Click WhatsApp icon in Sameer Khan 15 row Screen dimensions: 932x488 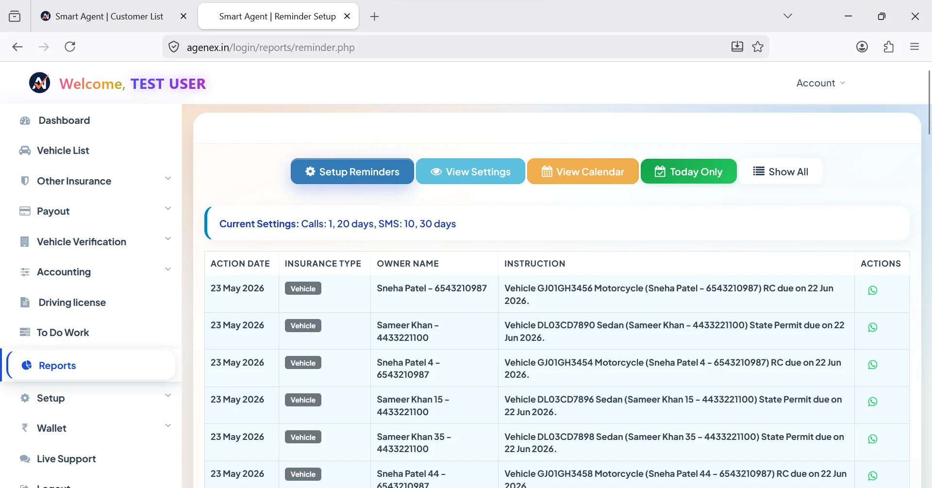coord(872,402)
